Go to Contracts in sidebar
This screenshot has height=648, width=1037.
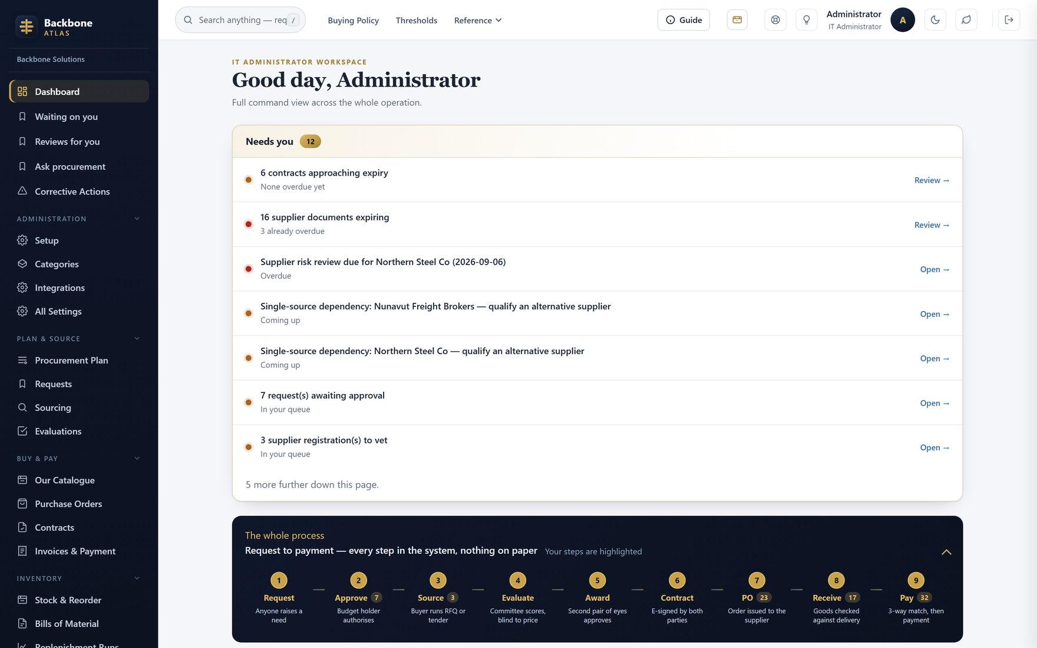(x=79, y=527)
